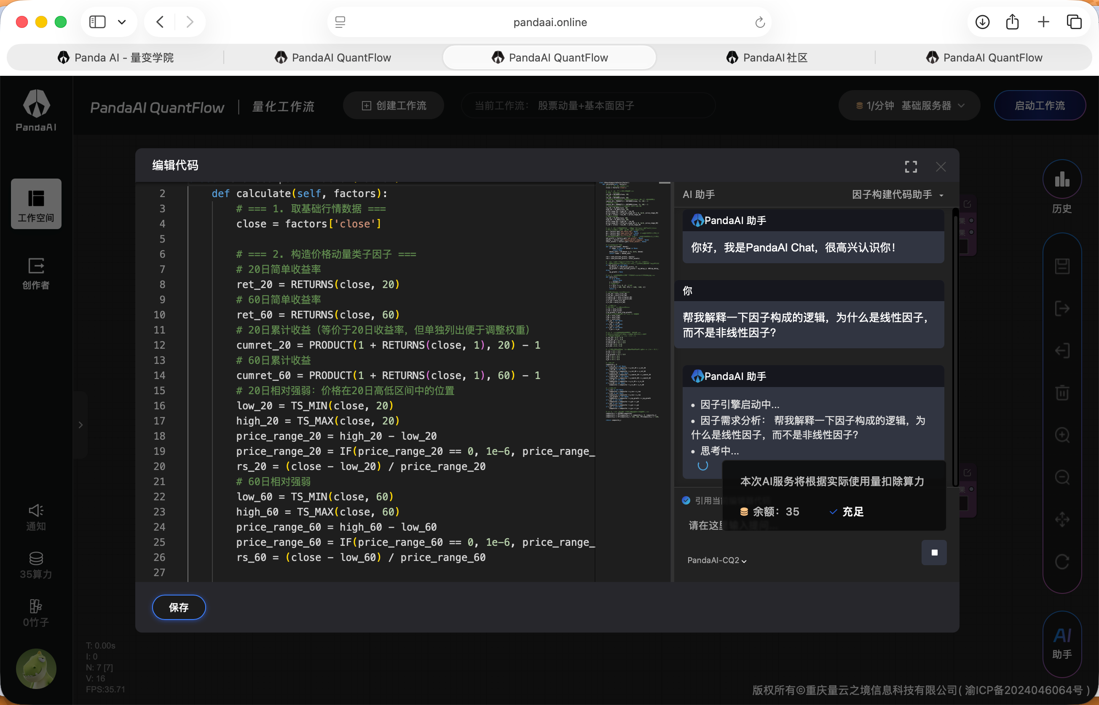Viewport: 1099px width, 705px height.
Task: Show Safari downloads
Action: [982, 22]
